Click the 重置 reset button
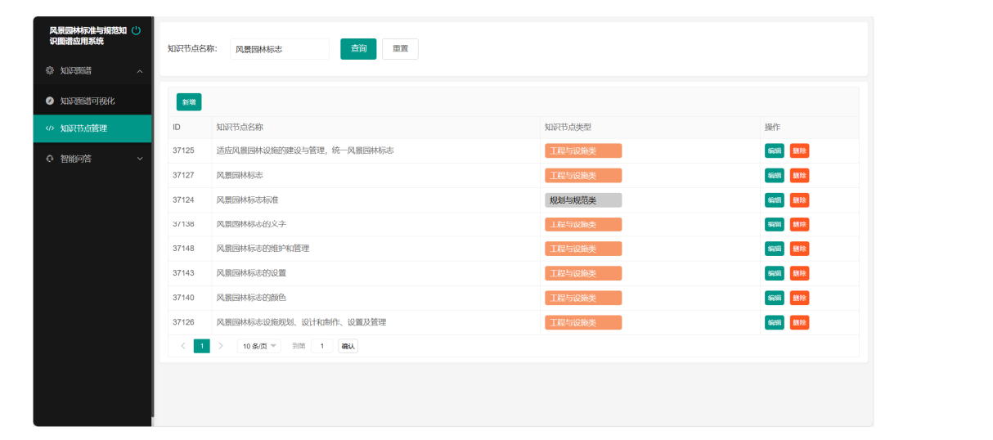This screenshot has width=993, height=440. click(x=400, y=49)
